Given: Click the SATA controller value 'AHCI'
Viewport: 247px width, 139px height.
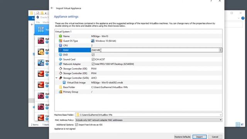Looking at the screenshot, I should [x=94, y=78].
